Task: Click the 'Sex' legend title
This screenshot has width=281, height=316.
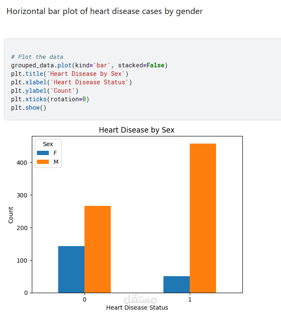Action: [x=48, y=144]
